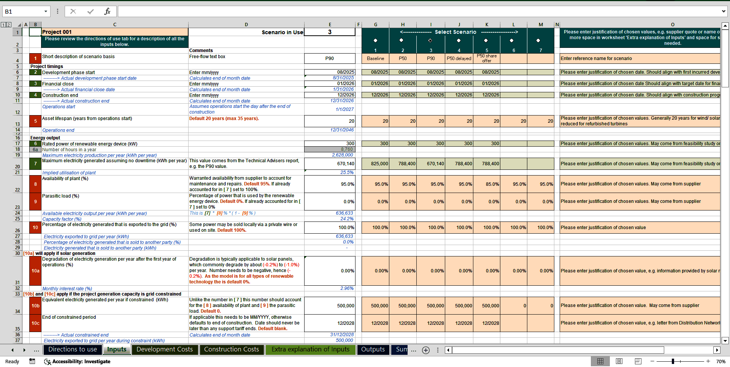Click the Select All corner triangle
The width and height of the screenshot is (730, 367).
[x=19, y=25]
